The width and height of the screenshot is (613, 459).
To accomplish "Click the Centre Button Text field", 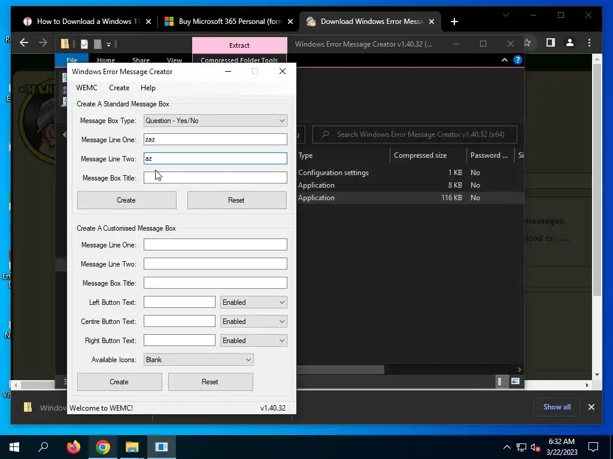I will (x=180, y=321).
